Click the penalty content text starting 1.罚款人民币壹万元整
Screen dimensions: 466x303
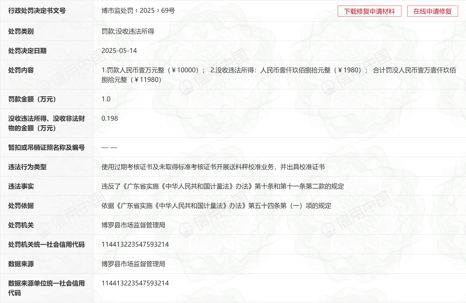coord(279,75)
